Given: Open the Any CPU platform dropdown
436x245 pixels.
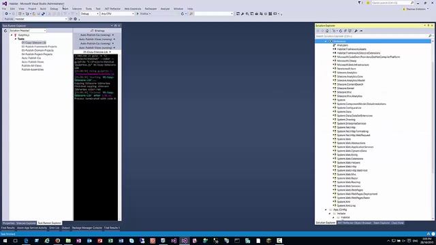Looking at the screenshot, I should (x=117, y=14).
